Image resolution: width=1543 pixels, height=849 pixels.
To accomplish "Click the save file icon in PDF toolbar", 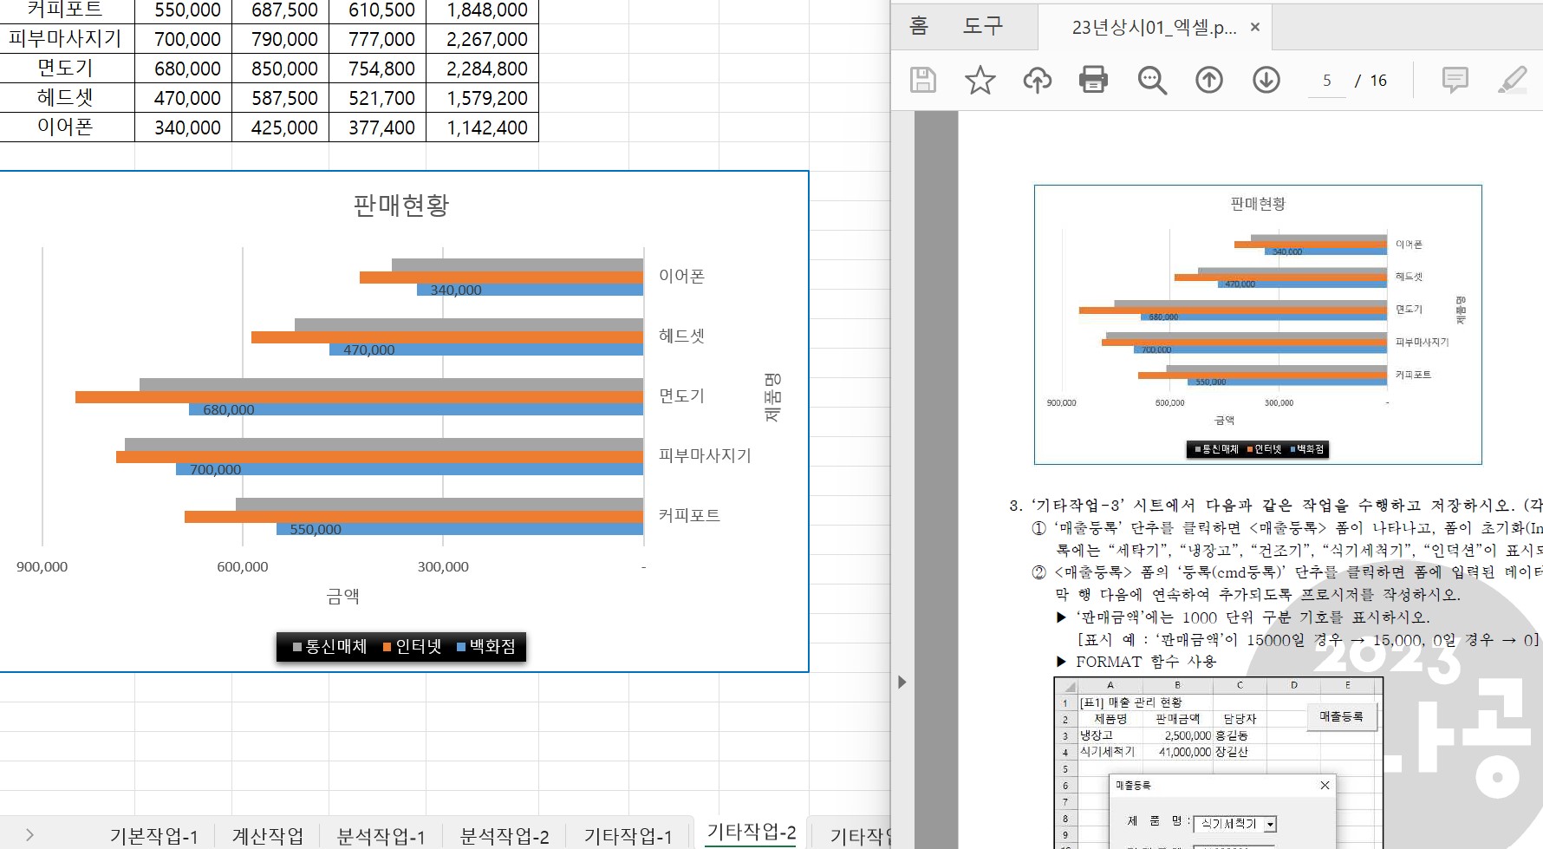I will [922, 80].
